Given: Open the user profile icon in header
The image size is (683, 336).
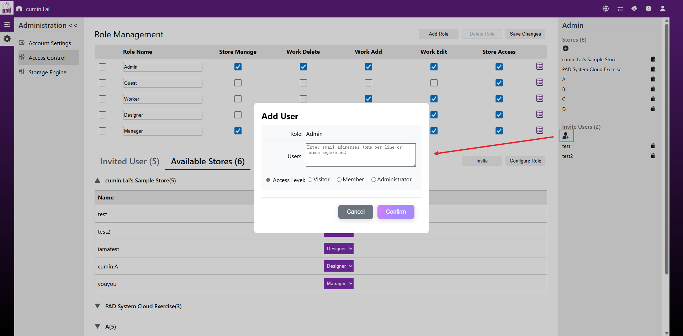Looking at the screenshot, I should click(663, 9).
